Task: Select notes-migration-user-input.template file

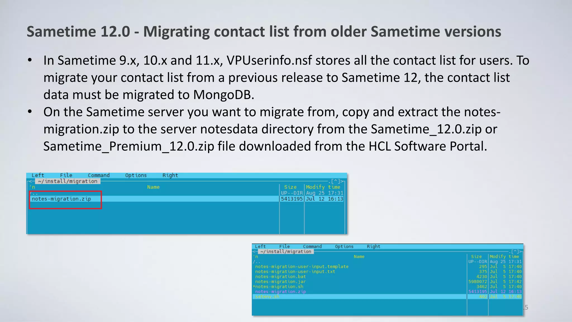Action: click(x=302, y=266)
